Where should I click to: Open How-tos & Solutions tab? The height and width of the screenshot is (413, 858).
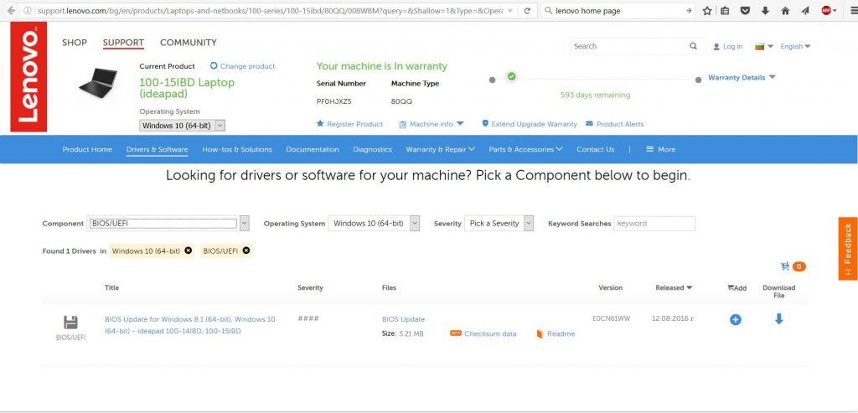(237, 149)
